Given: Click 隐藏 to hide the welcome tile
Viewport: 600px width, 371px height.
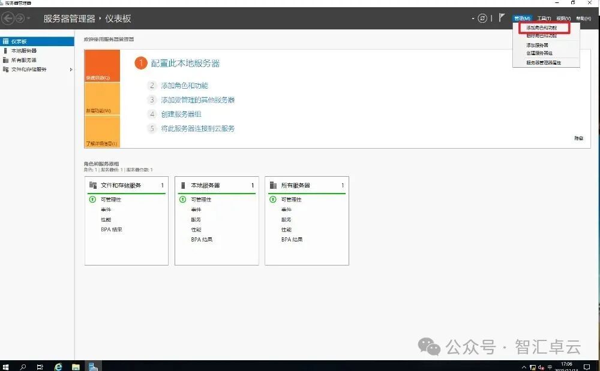Looking at the screenshot, I should point(578,138).
